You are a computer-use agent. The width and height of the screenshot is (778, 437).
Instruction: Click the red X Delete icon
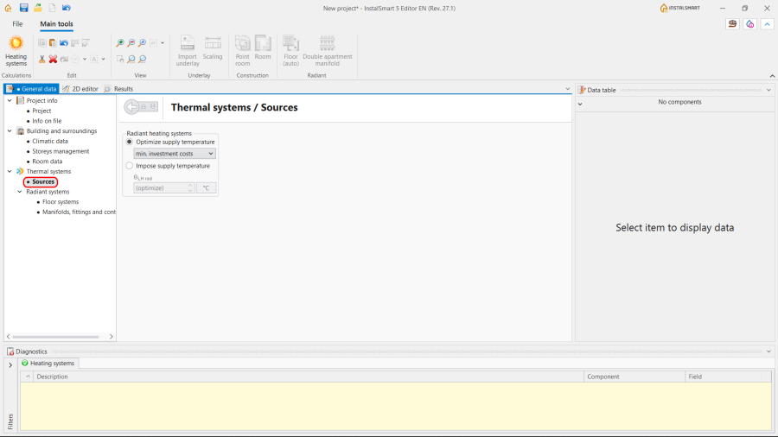click(53, 59)
